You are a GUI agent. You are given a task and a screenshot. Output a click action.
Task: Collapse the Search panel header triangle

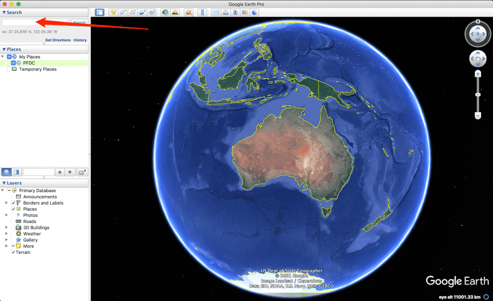click(x=4, y=13)
